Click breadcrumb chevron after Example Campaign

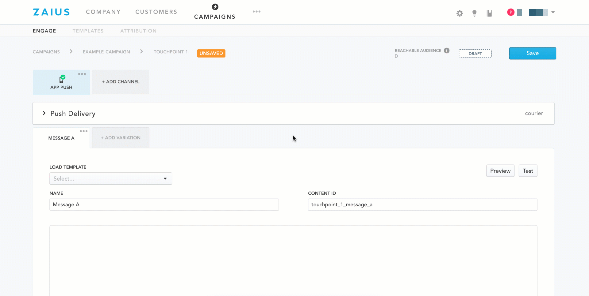[141, 51]
